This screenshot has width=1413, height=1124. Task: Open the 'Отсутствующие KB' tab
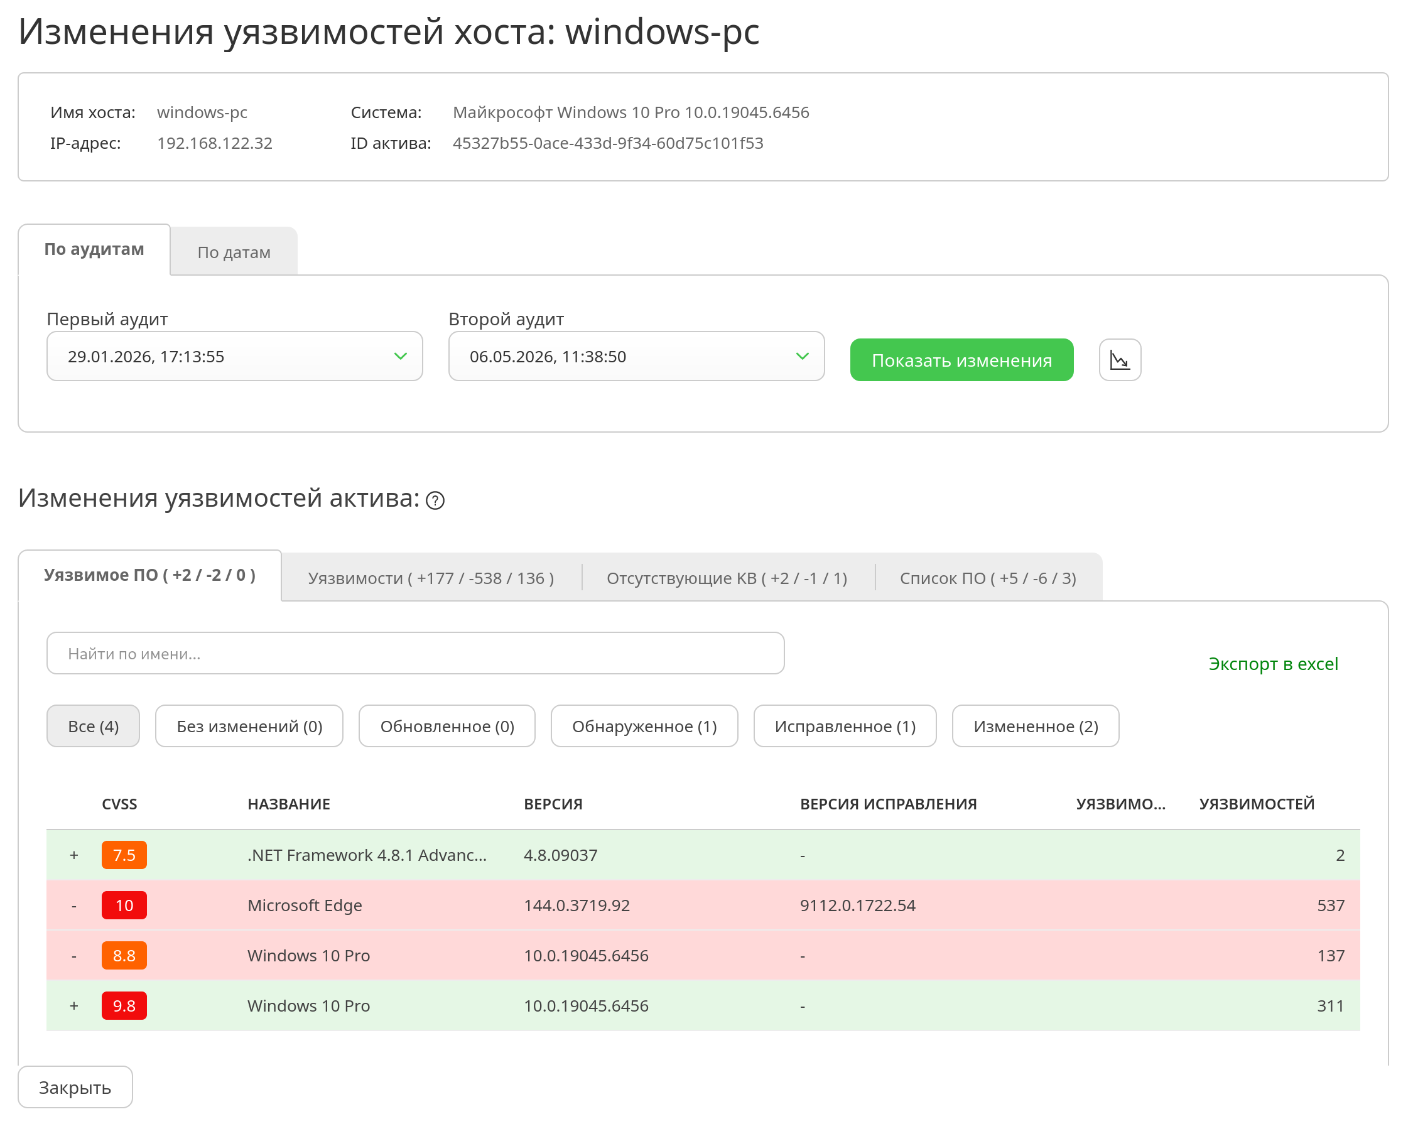pos(727,578)
